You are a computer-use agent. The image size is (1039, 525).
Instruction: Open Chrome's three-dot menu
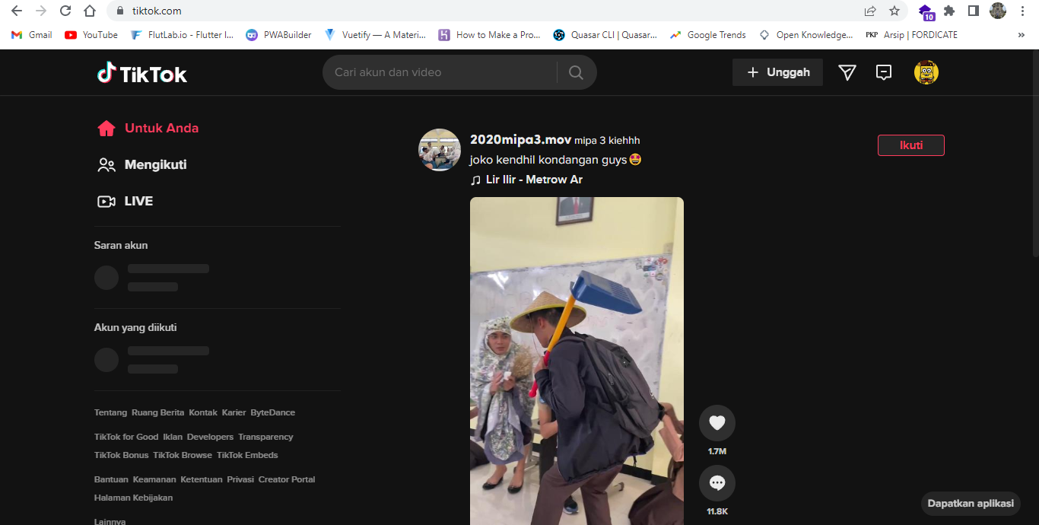coord(1022,11)
